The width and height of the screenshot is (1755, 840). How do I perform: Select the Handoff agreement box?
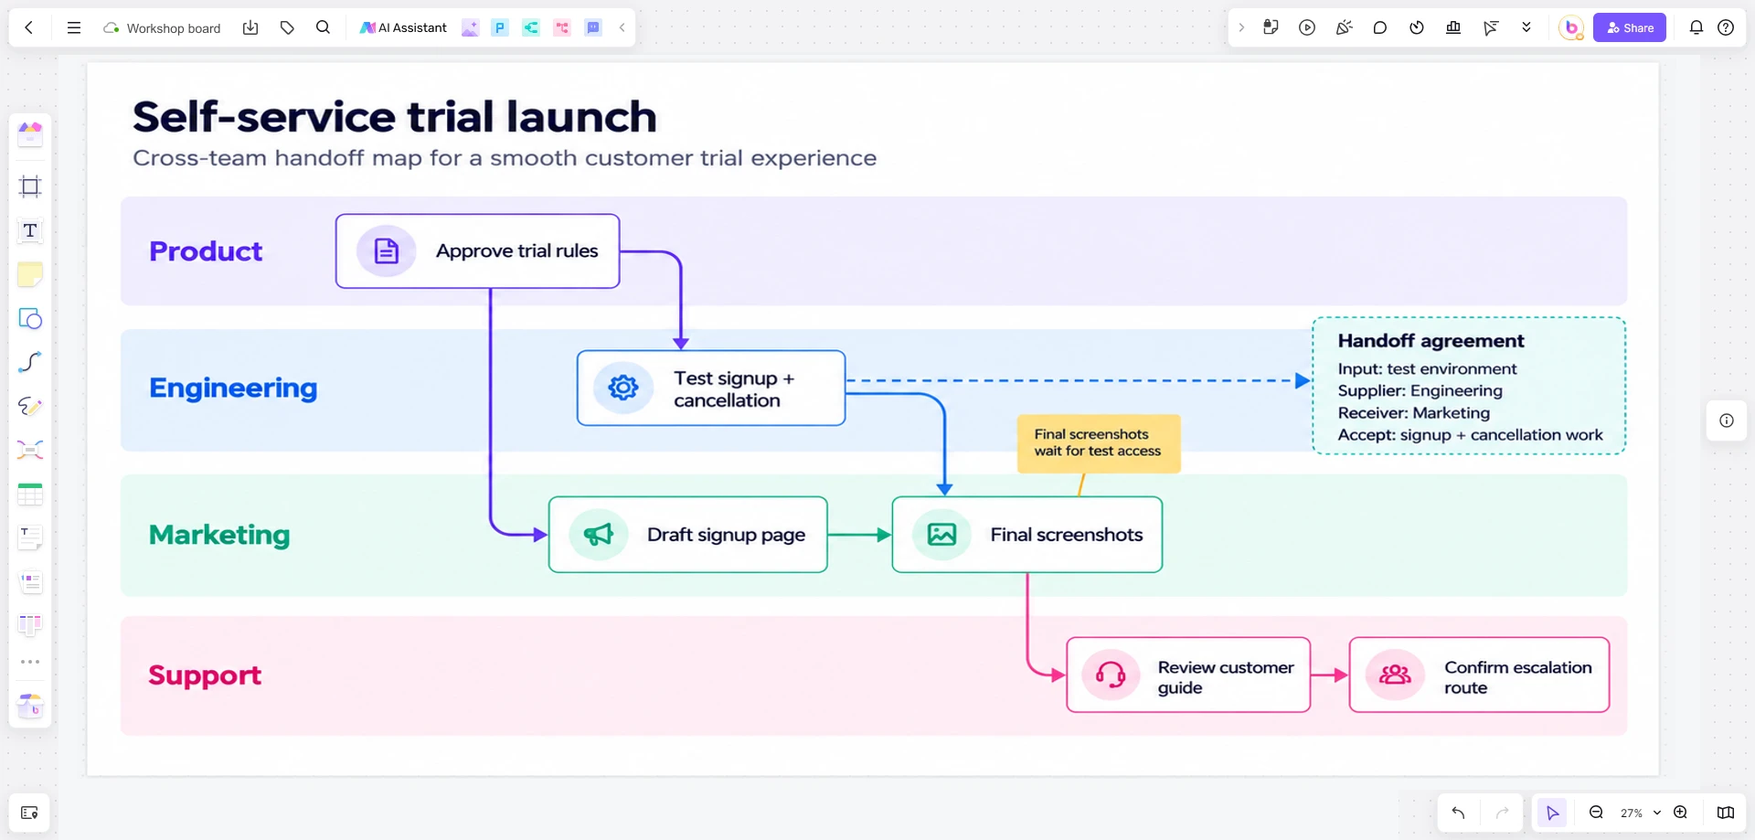click(x=1469, y=386)
